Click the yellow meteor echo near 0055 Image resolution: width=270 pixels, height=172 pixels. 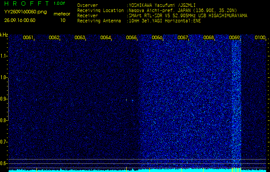[126, 99]
